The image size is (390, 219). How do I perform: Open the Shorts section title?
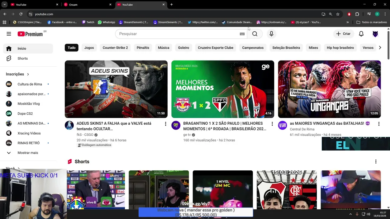coord(82,162)
